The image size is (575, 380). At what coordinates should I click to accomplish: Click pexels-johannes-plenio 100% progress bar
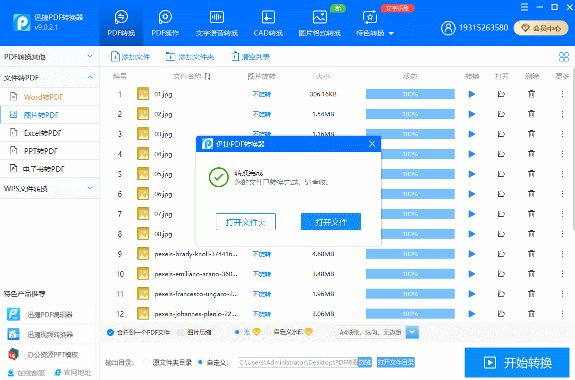(x=410, y=314)
